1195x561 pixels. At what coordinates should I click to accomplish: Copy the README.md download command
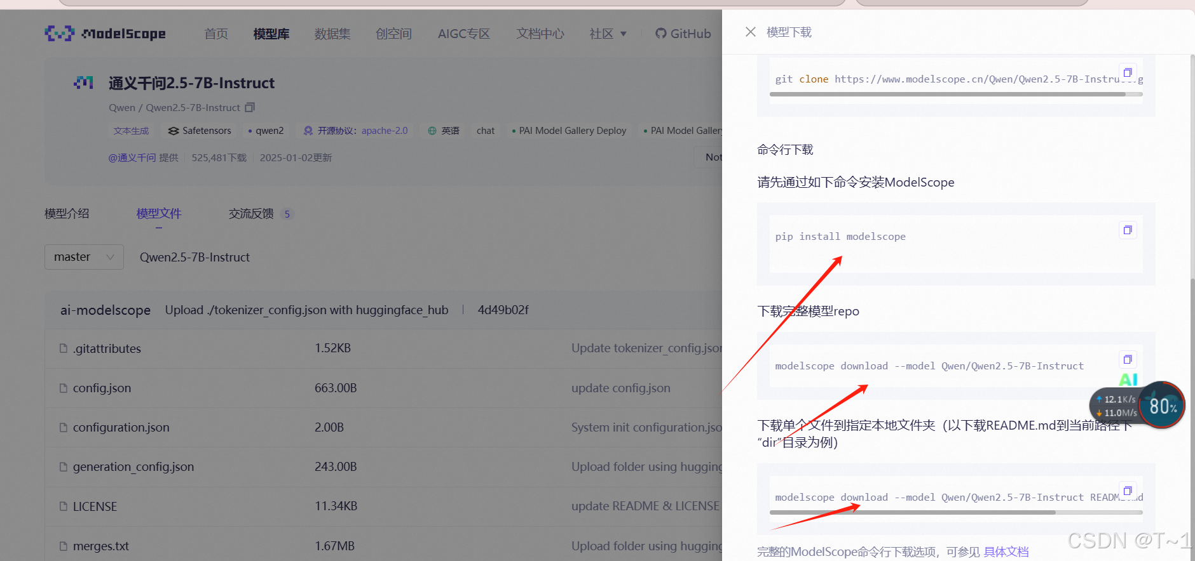pyautogui.click(x=1128, y=491)
